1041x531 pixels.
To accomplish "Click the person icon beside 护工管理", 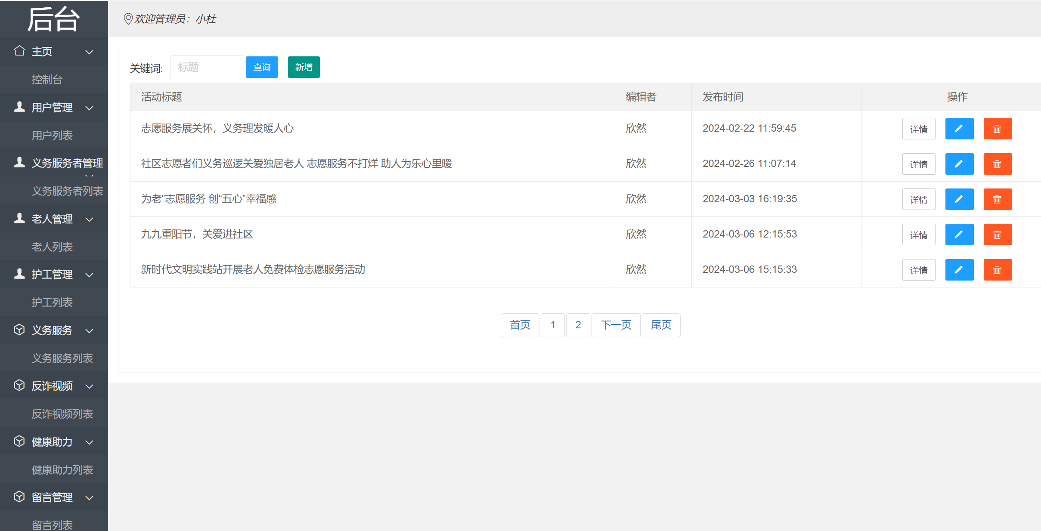I will coord(19,274).
